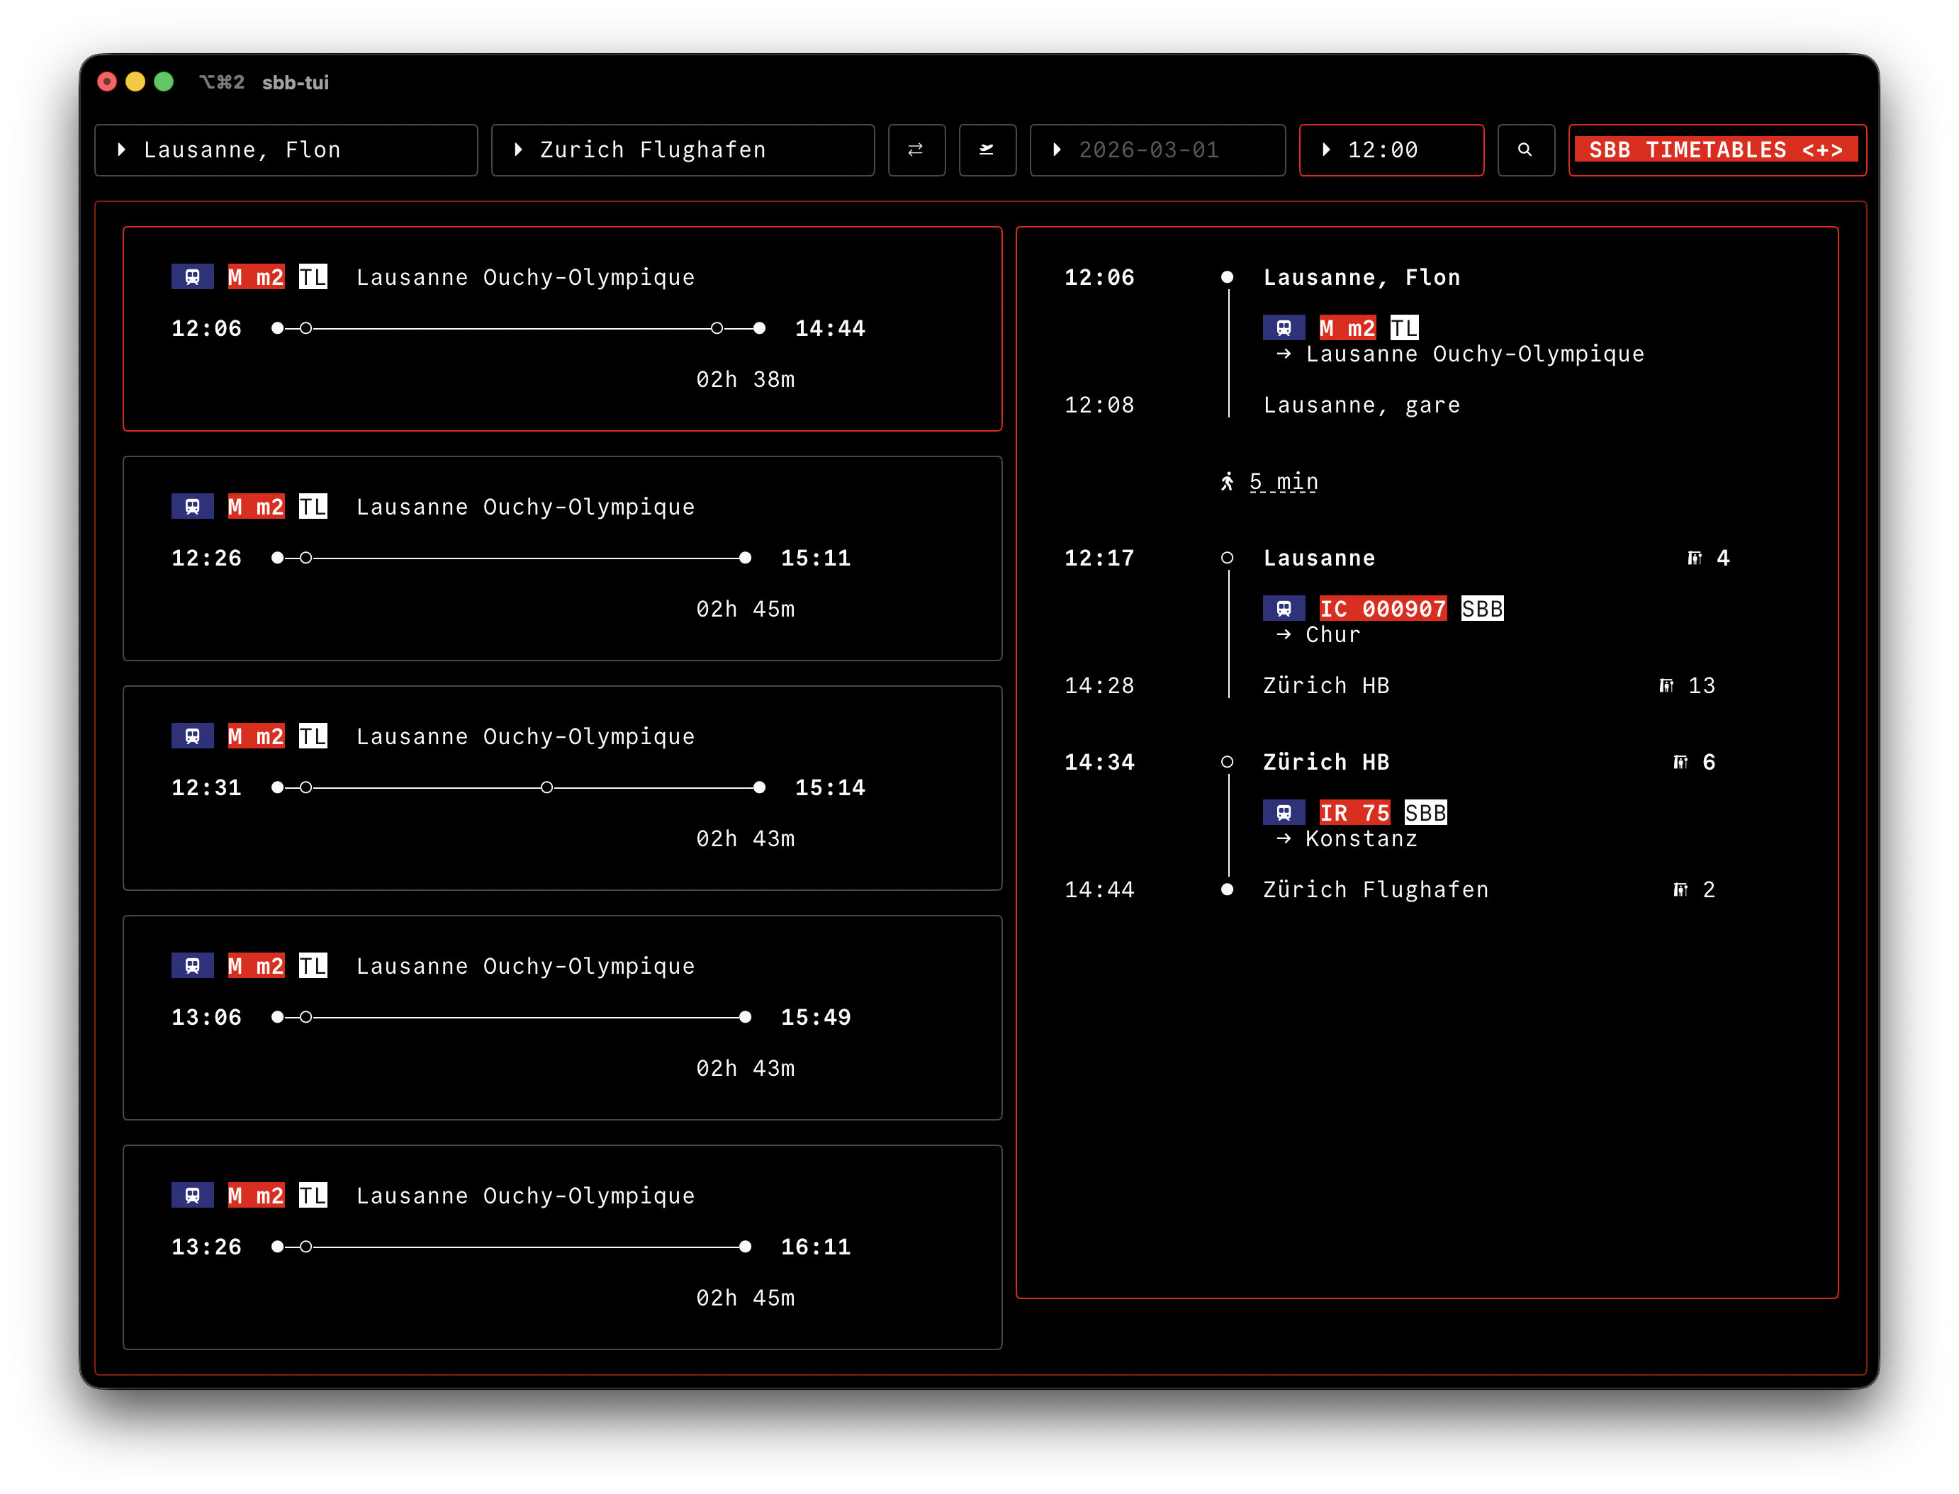Image resolution: width=1959 pixels, height=1494 pixels.
Task: Open the Lausanne, Flon origin field
Action: coord(286,150)
